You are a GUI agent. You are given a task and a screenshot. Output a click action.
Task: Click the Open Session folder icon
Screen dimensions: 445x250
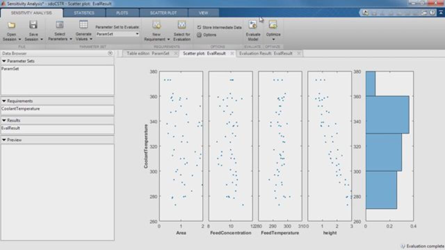pyautogui.click(x=11, y=25)
